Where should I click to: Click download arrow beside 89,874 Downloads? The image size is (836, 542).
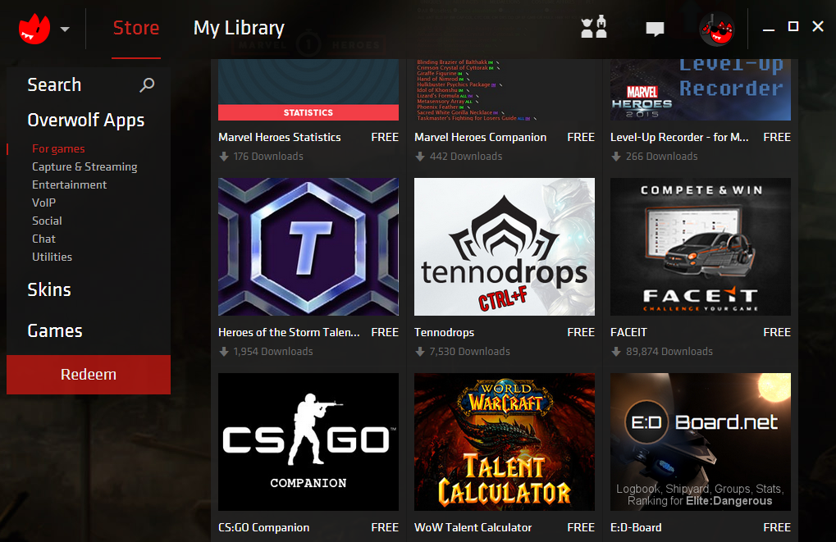pos(616,352)
